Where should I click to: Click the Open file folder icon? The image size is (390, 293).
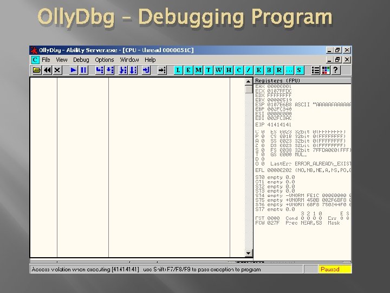tap(37, 70)
